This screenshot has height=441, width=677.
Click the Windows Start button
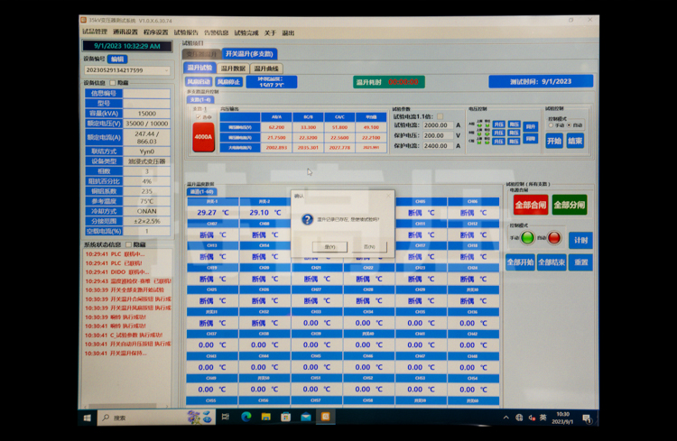tap(88, 418)
